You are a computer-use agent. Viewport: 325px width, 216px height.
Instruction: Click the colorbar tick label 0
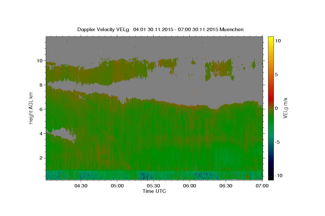click(x=276, y=108)
